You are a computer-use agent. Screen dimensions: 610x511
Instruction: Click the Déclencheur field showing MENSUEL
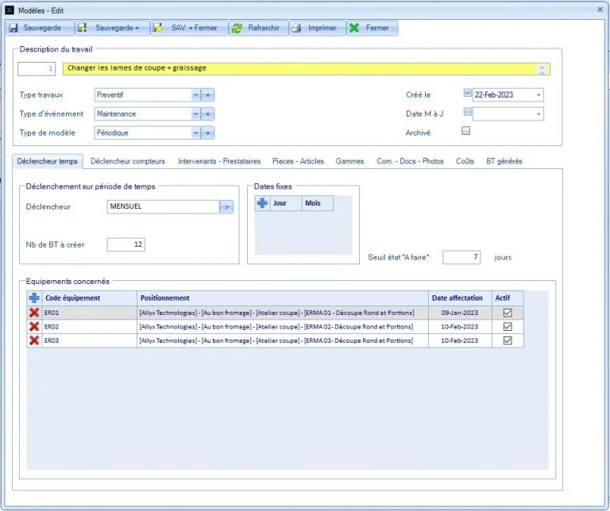click(x=164, y=207)
